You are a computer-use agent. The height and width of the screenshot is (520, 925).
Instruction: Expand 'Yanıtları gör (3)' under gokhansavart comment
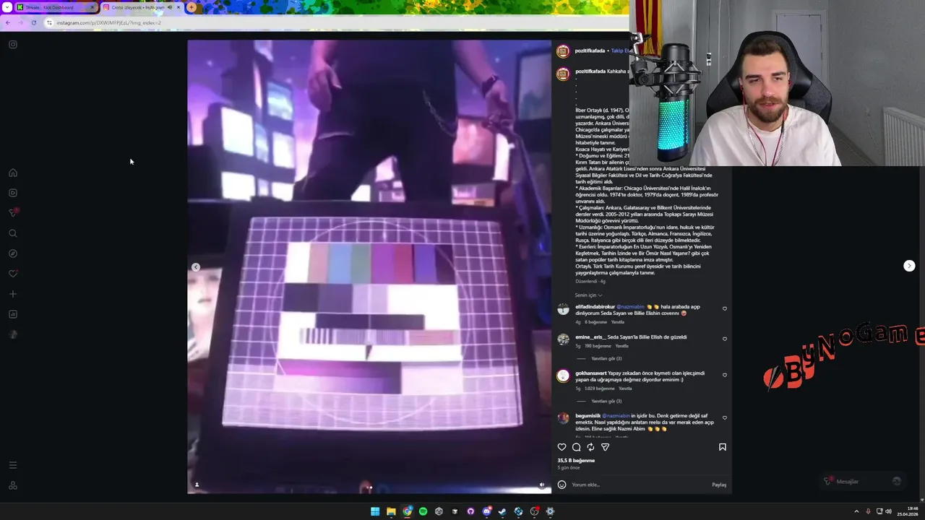tap(606, 401)
